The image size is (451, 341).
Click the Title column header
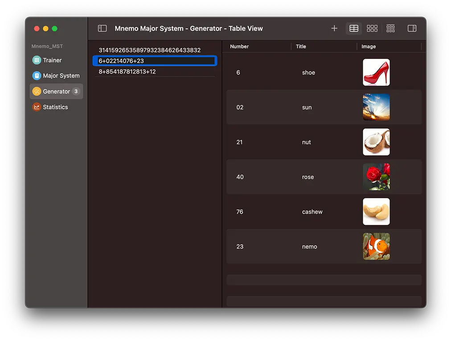pos(301,46)
